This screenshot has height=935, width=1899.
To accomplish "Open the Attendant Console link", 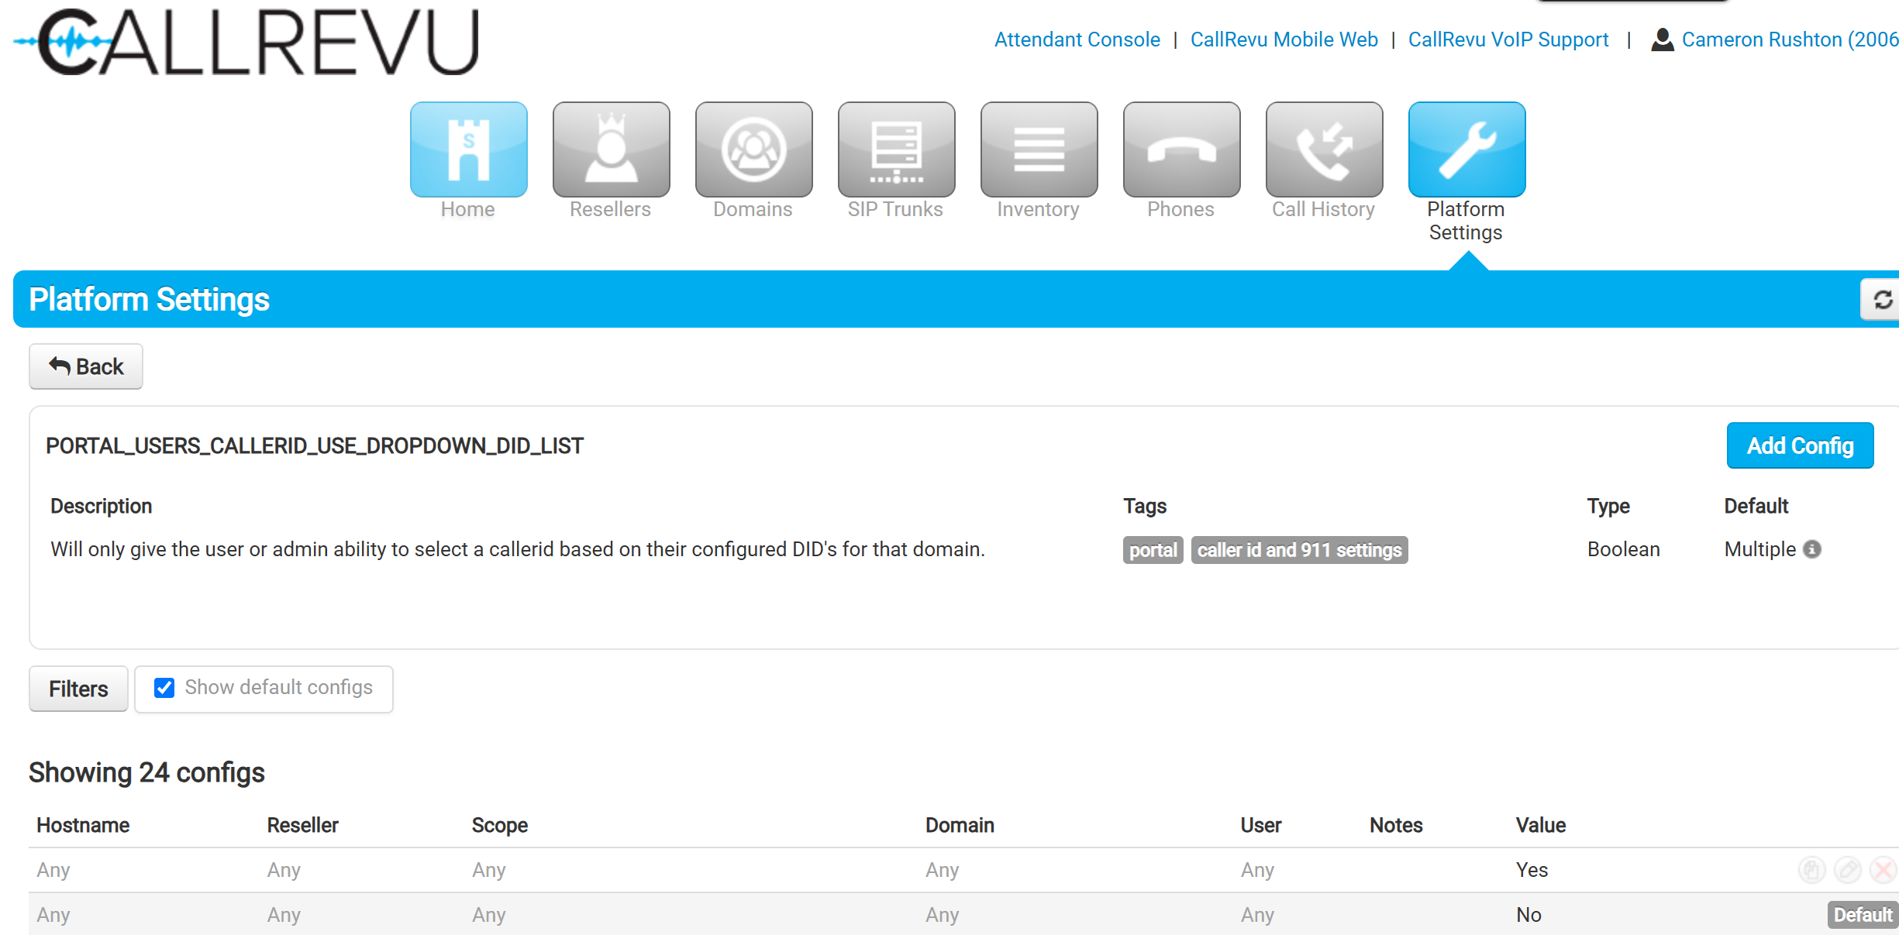I will (x=1077, y=40).
